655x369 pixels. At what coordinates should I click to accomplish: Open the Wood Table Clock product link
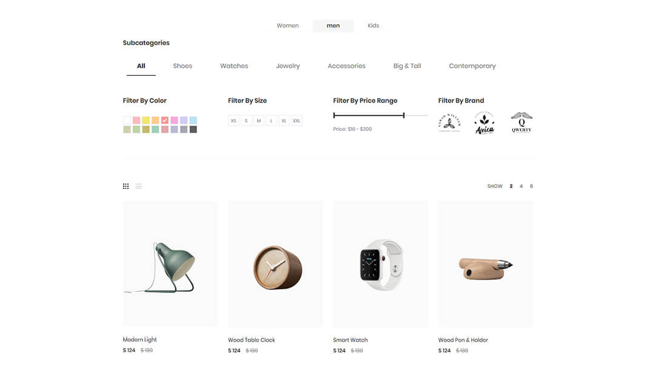[252, 340]
